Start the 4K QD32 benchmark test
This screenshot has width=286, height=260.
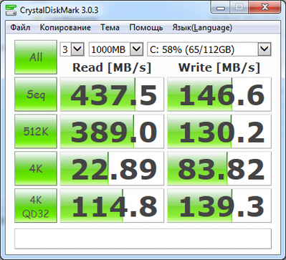pyautogui.click(x=36, y=206)
